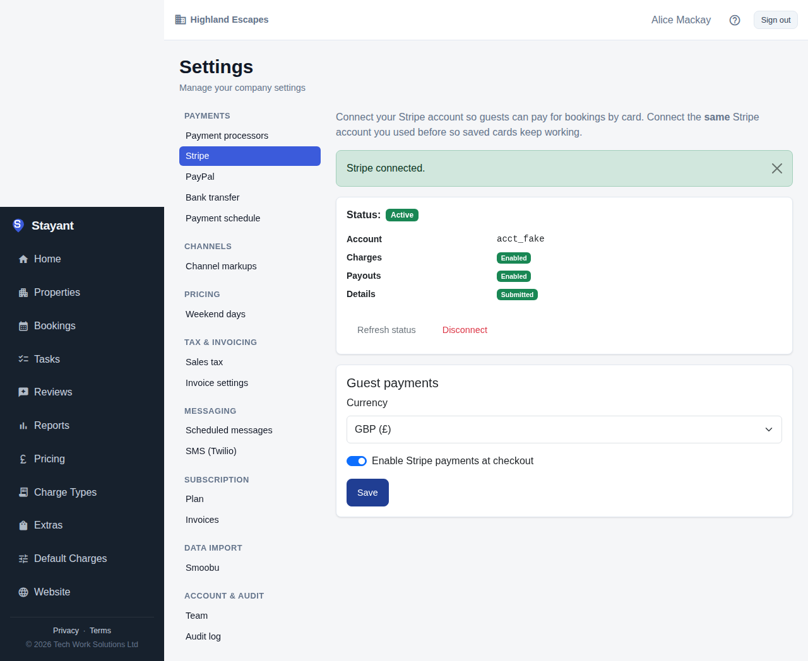Click the Website globe icon
This screenshot has width=808, height=661.
tap(23, 592)
